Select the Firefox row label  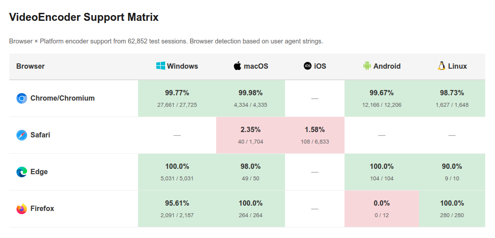click(x=42, y=209)
